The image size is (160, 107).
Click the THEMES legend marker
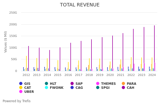pyautogui.click(x=98, y=84)
